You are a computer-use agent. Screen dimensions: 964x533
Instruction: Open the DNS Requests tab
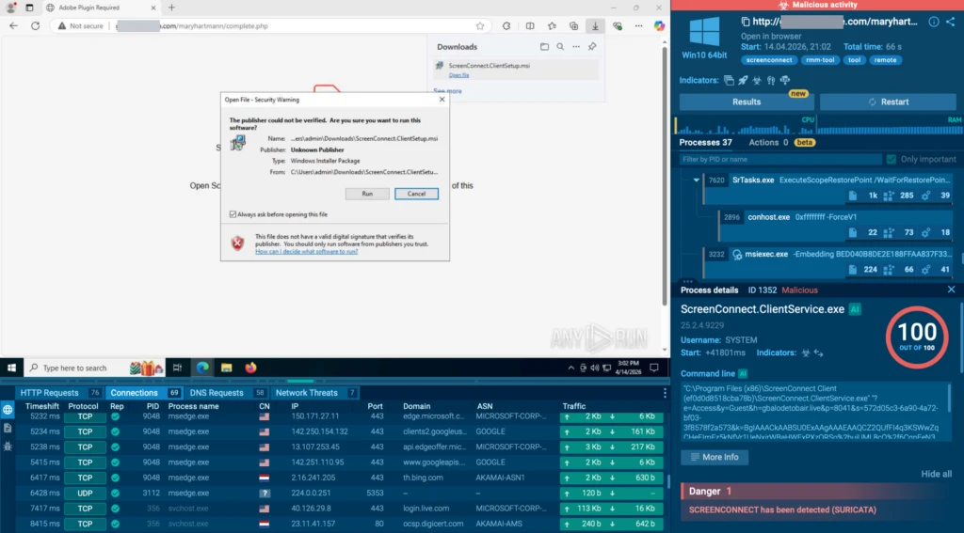click(x=226, y=393)
